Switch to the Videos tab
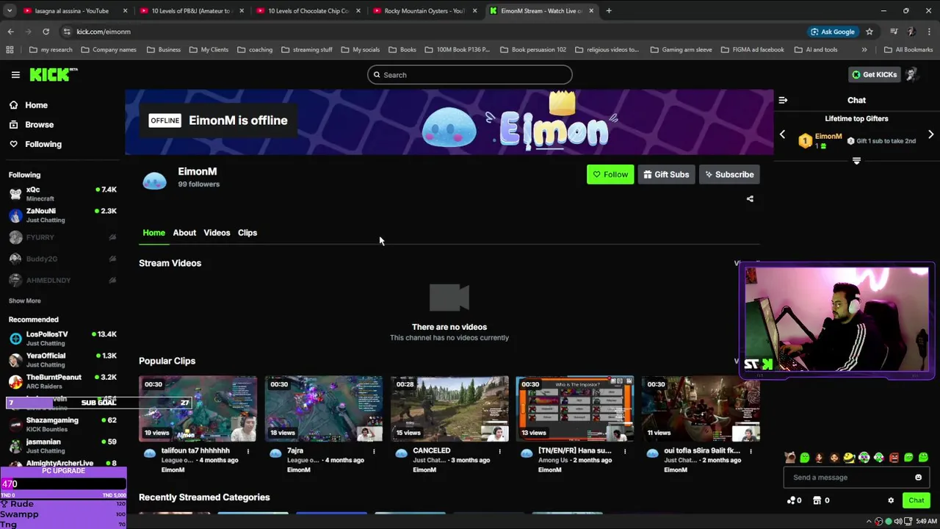940x529 pixels. pyautogui.click(x=217, y=233)
